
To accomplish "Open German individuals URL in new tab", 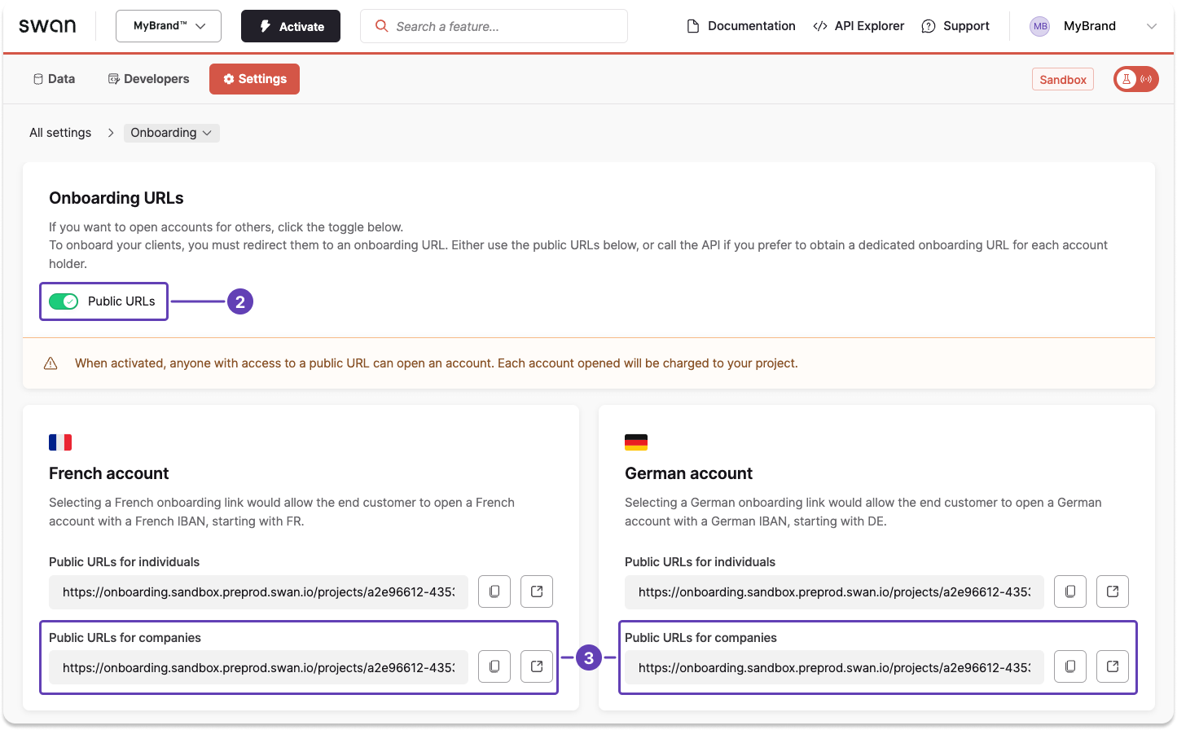I will 1112,591.
